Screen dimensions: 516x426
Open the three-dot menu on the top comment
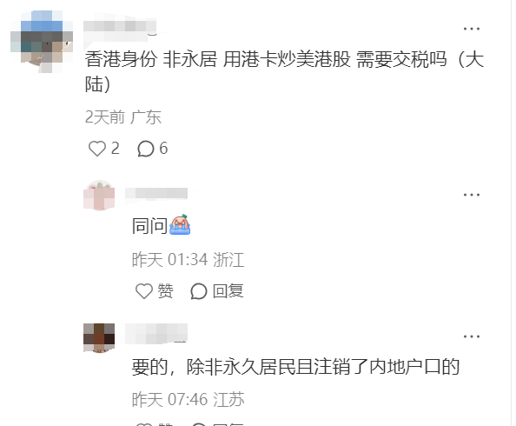pos(471,29)
